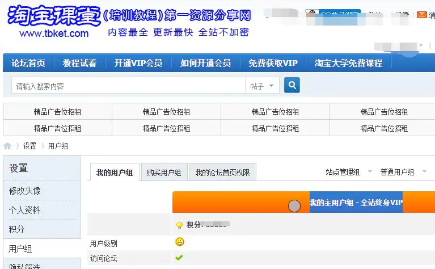
Task: Click 设置 in the breadcrumb
Action: point(29,146)
